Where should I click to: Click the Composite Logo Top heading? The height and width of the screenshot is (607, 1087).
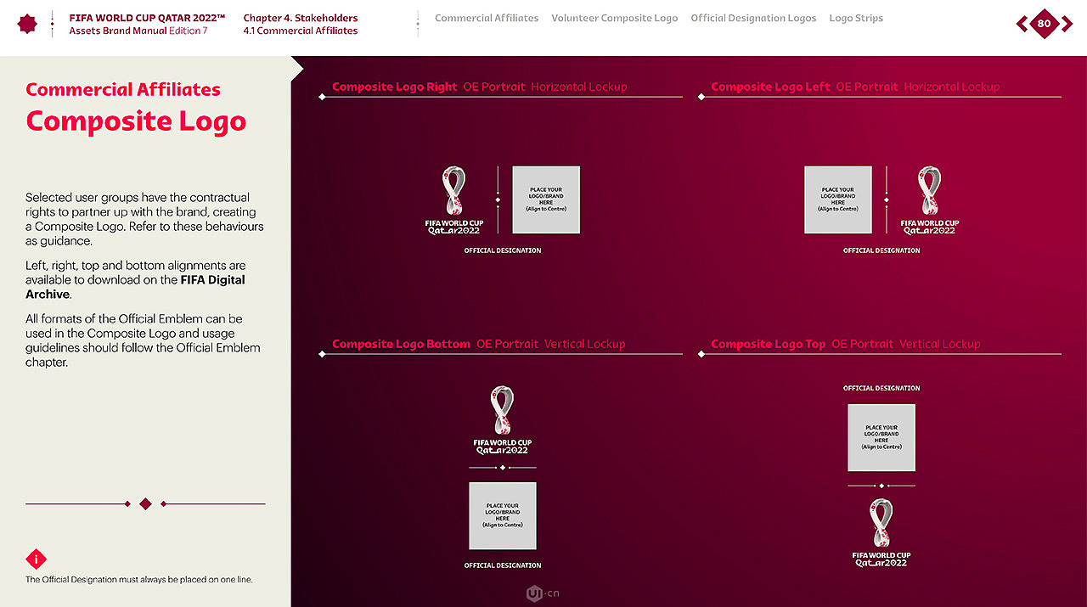(x=768, y=344)
